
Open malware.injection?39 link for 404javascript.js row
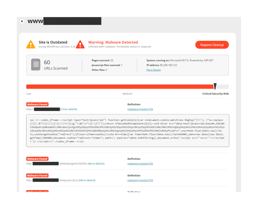[140, 180]
